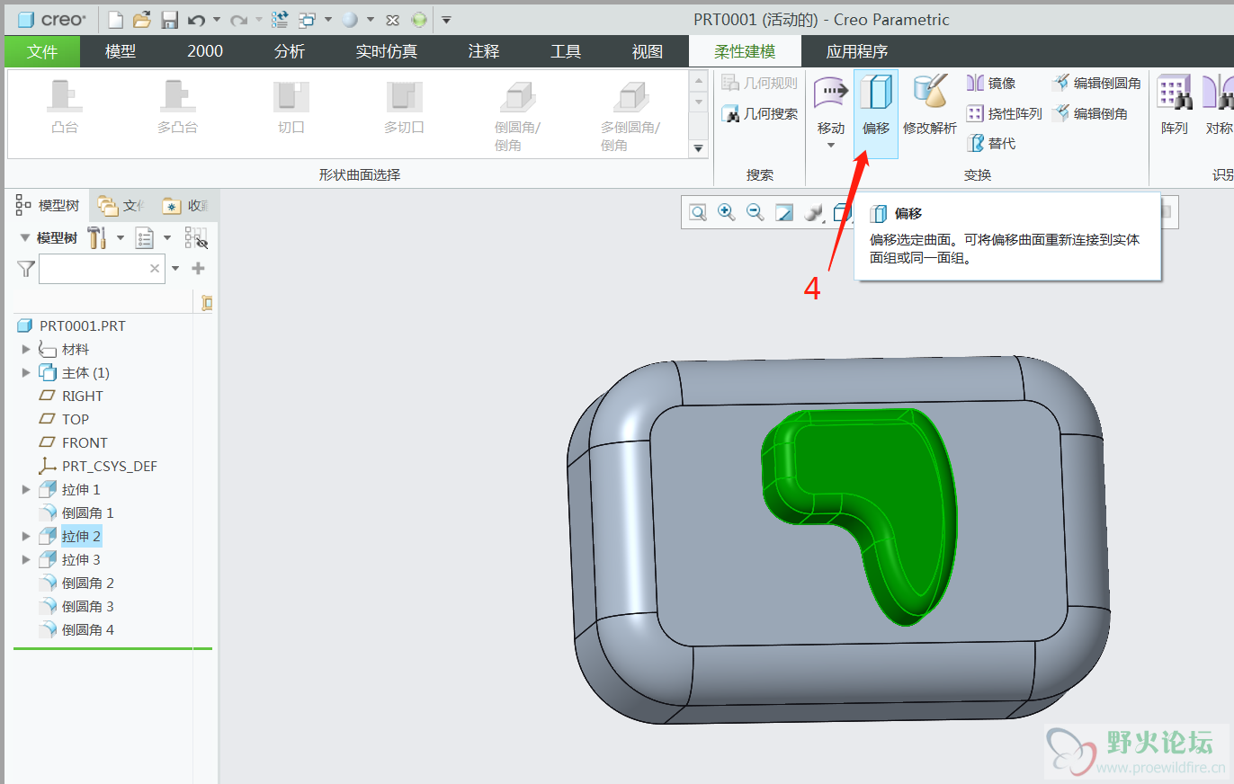The image size is (1234, 784).
Task: Switch to the 实时仿真 ribbon tab
Action: (x=387, y=51)
